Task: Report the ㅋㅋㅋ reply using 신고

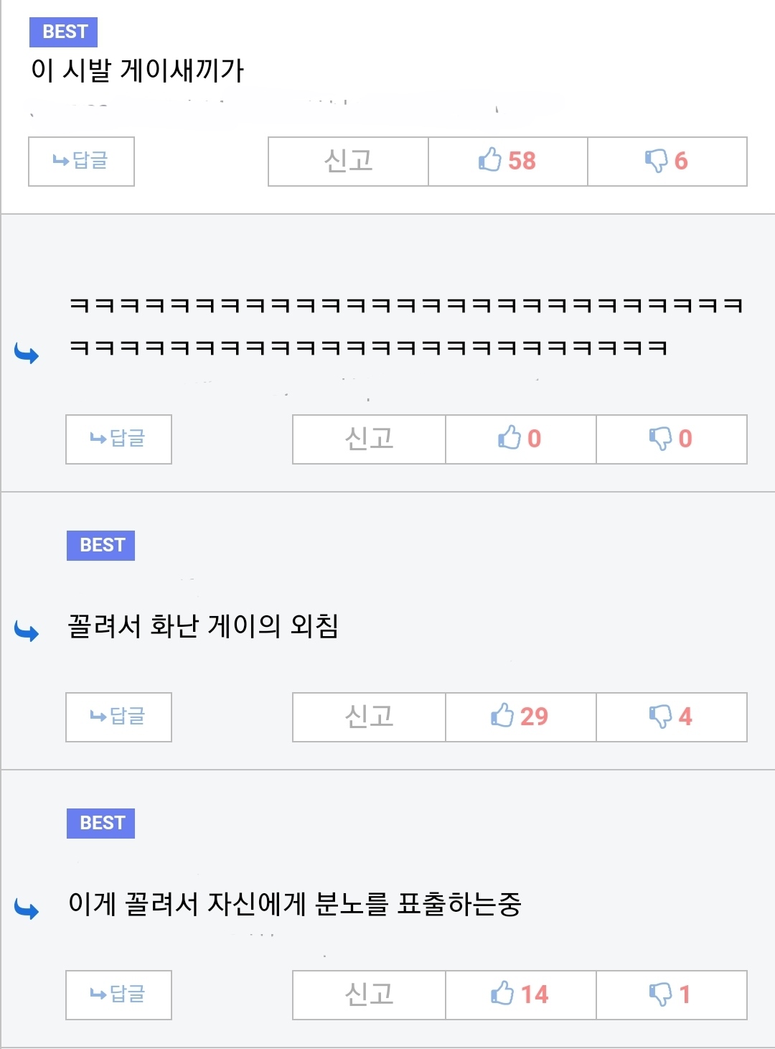Action: coord(369,439)
